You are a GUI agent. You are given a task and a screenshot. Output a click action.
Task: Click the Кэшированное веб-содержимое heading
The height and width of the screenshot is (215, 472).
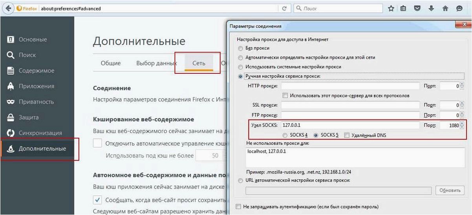(143, 119)
